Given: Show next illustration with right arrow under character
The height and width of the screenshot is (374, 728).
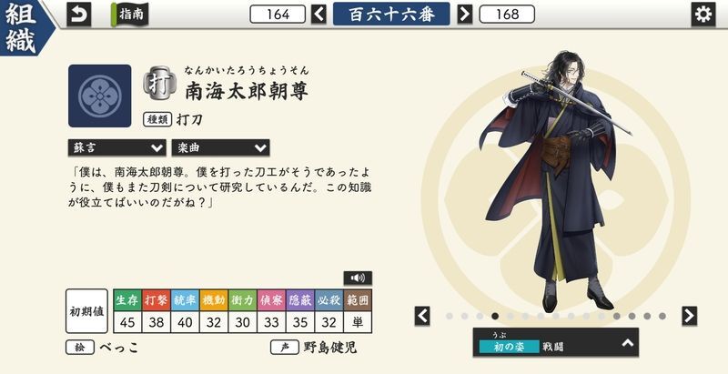Looking at the screenshot, I should [x=690, y=316].
